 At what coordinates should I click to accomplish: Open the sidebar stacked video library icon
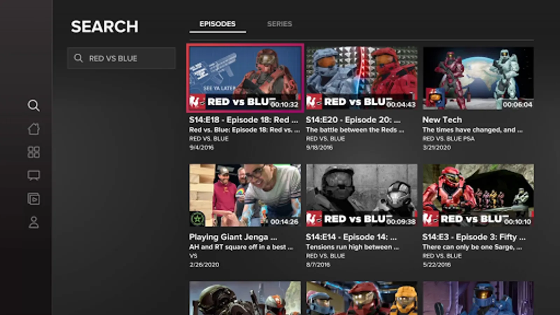pos(34,199)
